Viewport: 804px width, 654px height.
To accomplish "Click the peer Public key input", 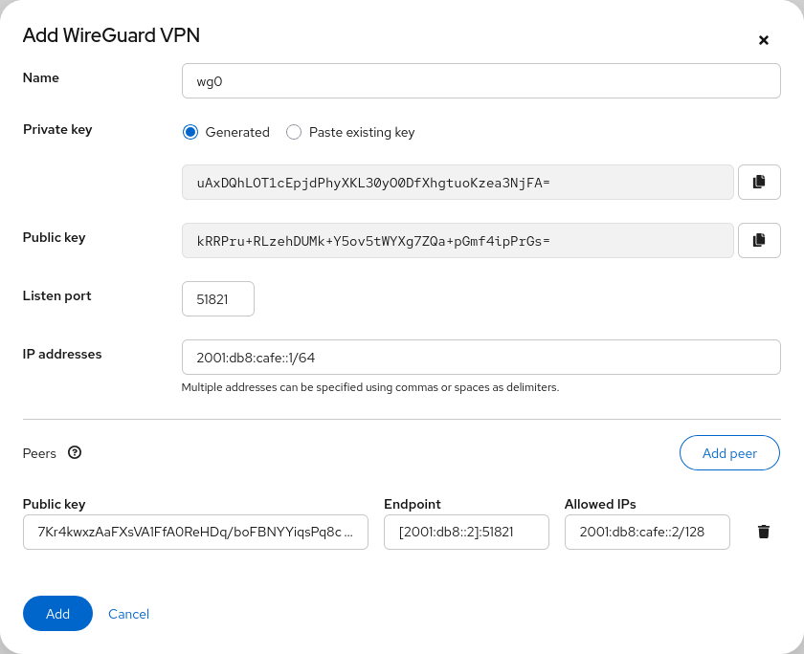I will pos(195,532).
